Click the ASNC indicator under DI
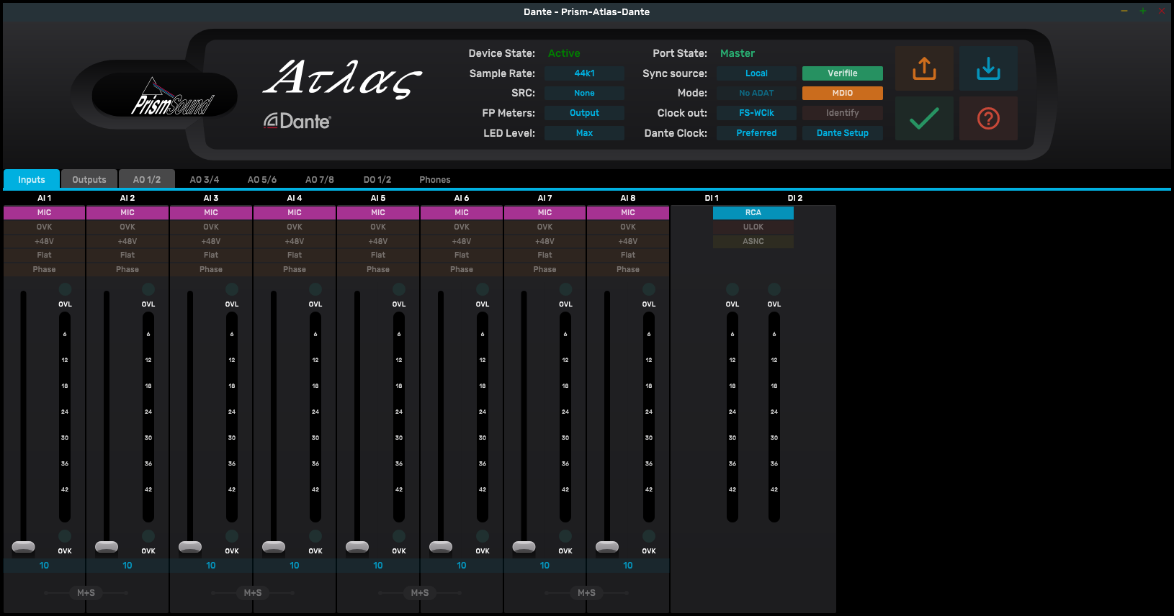This screenshot has width=1174, height=616. 753,241
